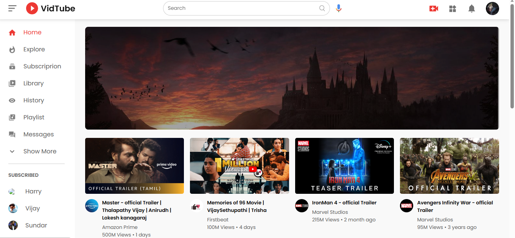Click the SUBSCRIBED section heading
The image size is (515, 238).
coord(23,175)
